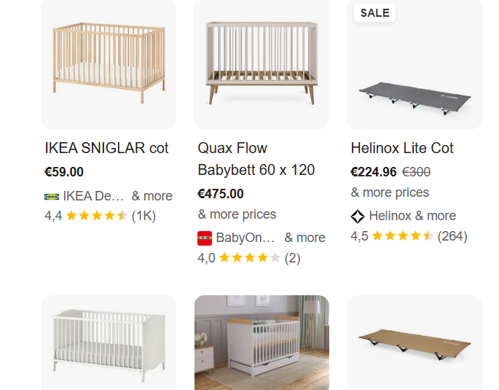Click the Helinox Lite Cot star rating
Image resolution: width=499 pixels, height=390 pixels.
(x=403, y=236)
